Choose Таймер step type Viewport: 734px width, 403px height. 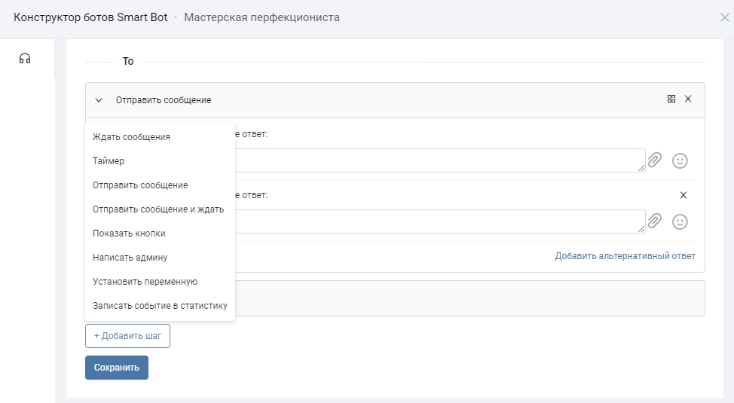[x=109, y=161]
